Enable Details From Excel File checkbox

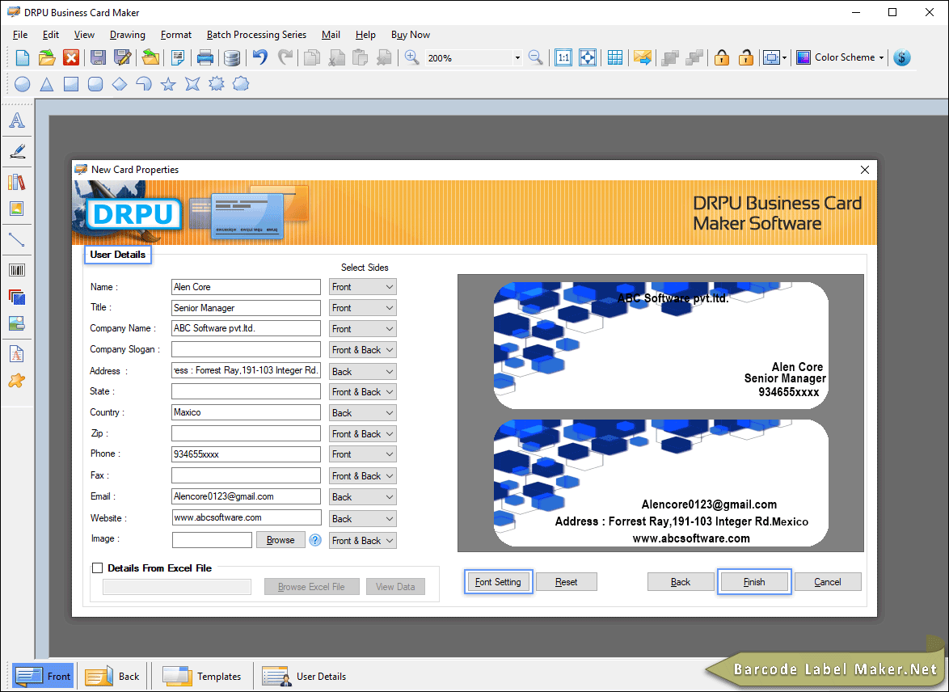point(98,568)
